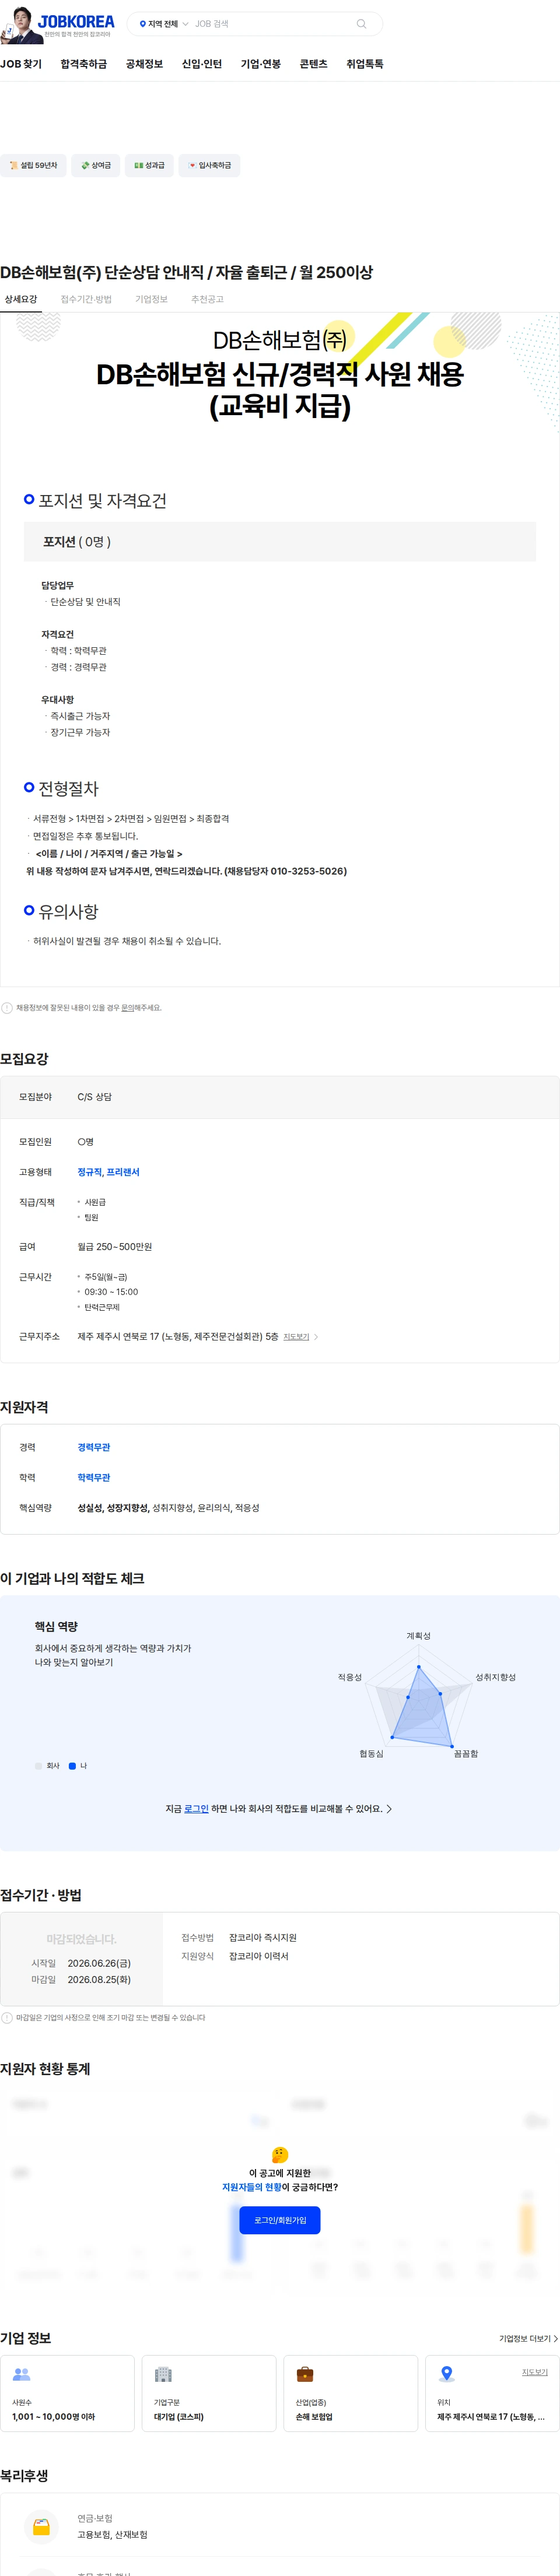Open the 콘텐츠 menu
The width and height of the screenshot is (560, 2576).
313,64
